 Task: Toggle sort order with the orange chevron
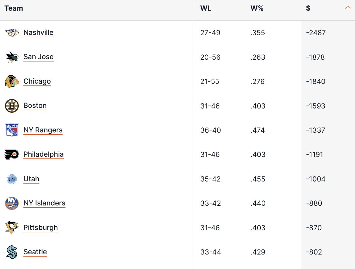pyautogui.click(x=348, y=8)
